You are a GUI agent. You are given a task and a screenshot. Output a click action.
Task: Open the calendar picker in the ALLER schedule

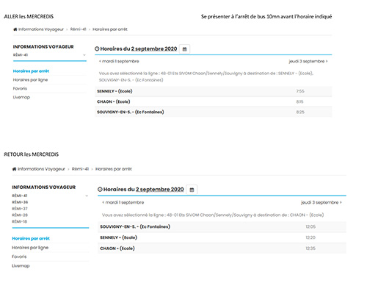click(185, 49)
